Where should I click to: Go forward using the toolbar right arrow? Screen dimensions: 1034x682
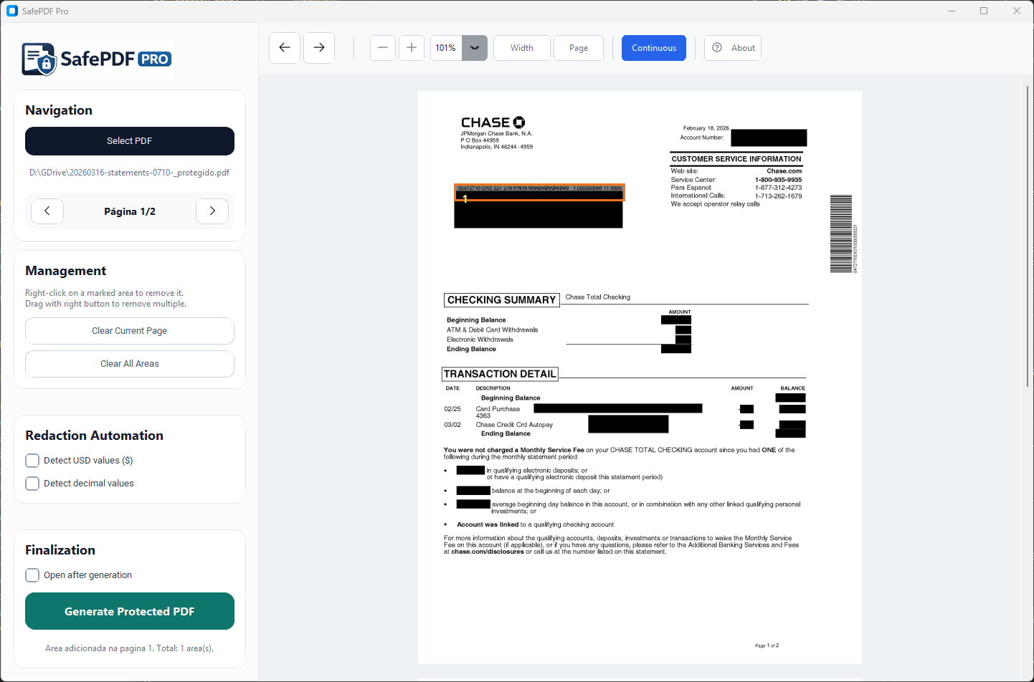318,47
